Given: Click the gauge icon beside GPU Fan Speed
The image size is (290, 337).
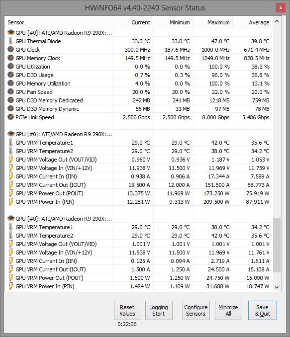Looking at the screenshot, I should tap(10, 92).
